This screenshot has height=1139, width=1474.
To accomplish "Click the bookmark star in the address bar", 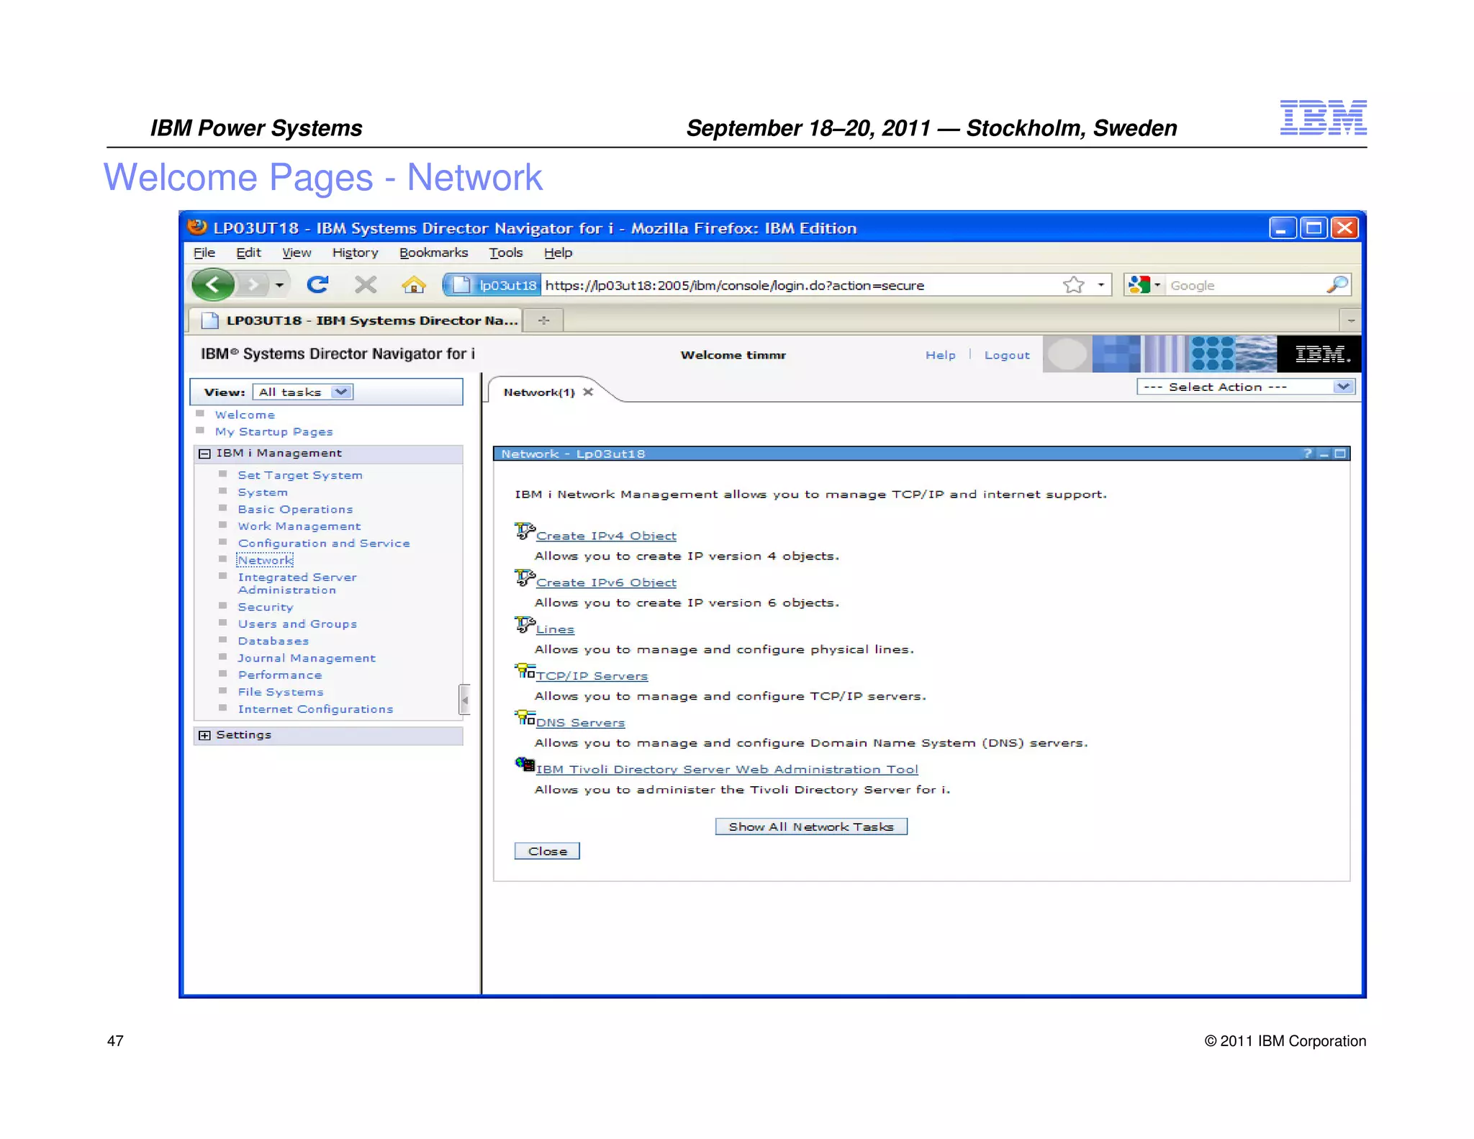I will tap(1073, 285).
